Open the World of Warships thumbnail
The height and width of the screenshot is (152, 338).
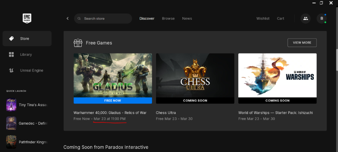pos(277,75)
